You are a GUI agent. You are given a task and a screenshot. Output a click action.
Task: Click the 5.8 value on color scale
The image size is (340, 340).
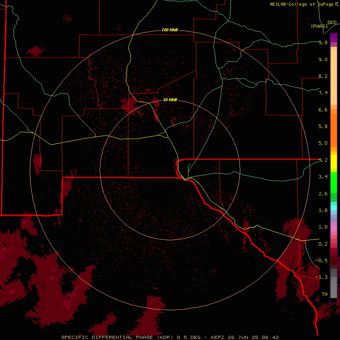323,127
